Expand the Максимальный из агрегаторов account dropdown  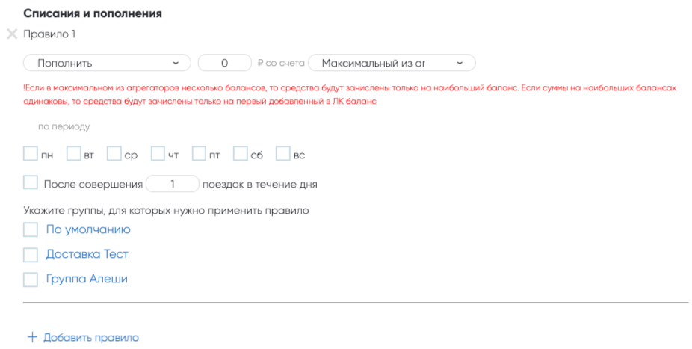click(392, 63)
